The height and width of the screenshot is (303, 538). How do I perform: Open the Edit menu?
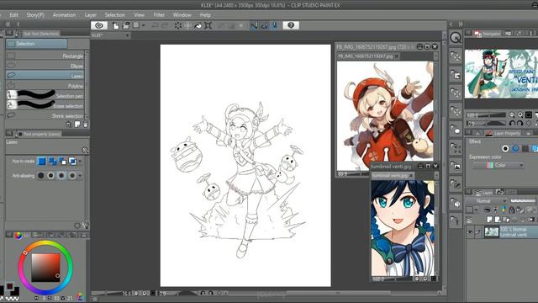point(13,15)
